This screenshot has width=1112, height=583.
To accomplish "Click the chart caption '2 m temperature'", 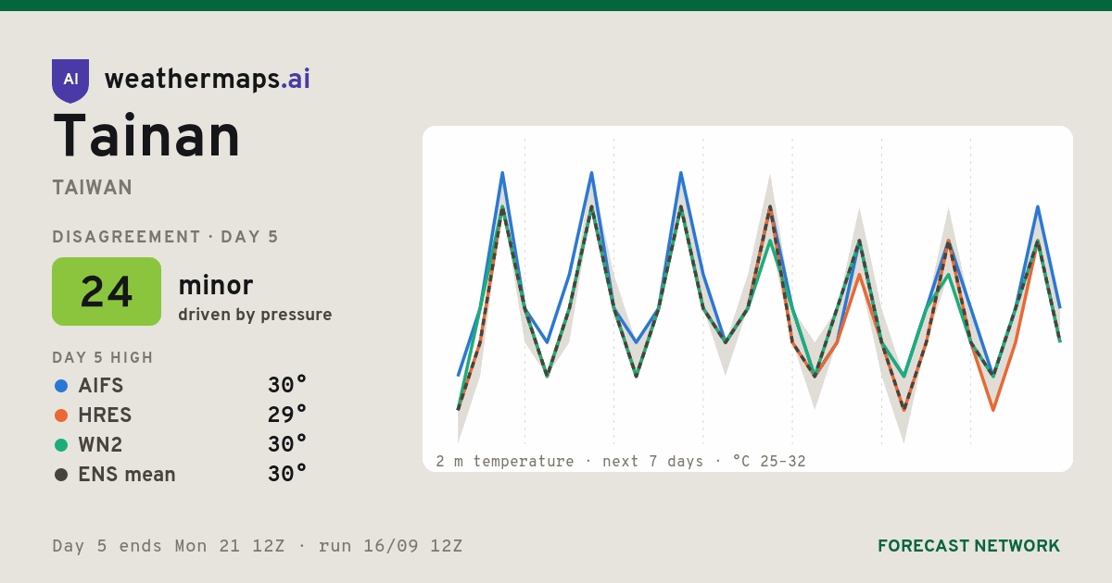I will (505, 461).
